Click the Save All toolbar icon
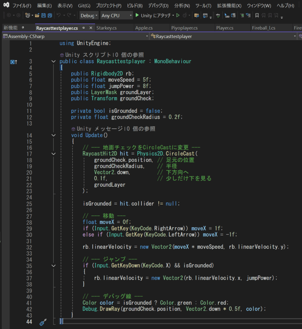Image resolution: width=302 pixels, height=329 pixels. click(x=50, y=15)
